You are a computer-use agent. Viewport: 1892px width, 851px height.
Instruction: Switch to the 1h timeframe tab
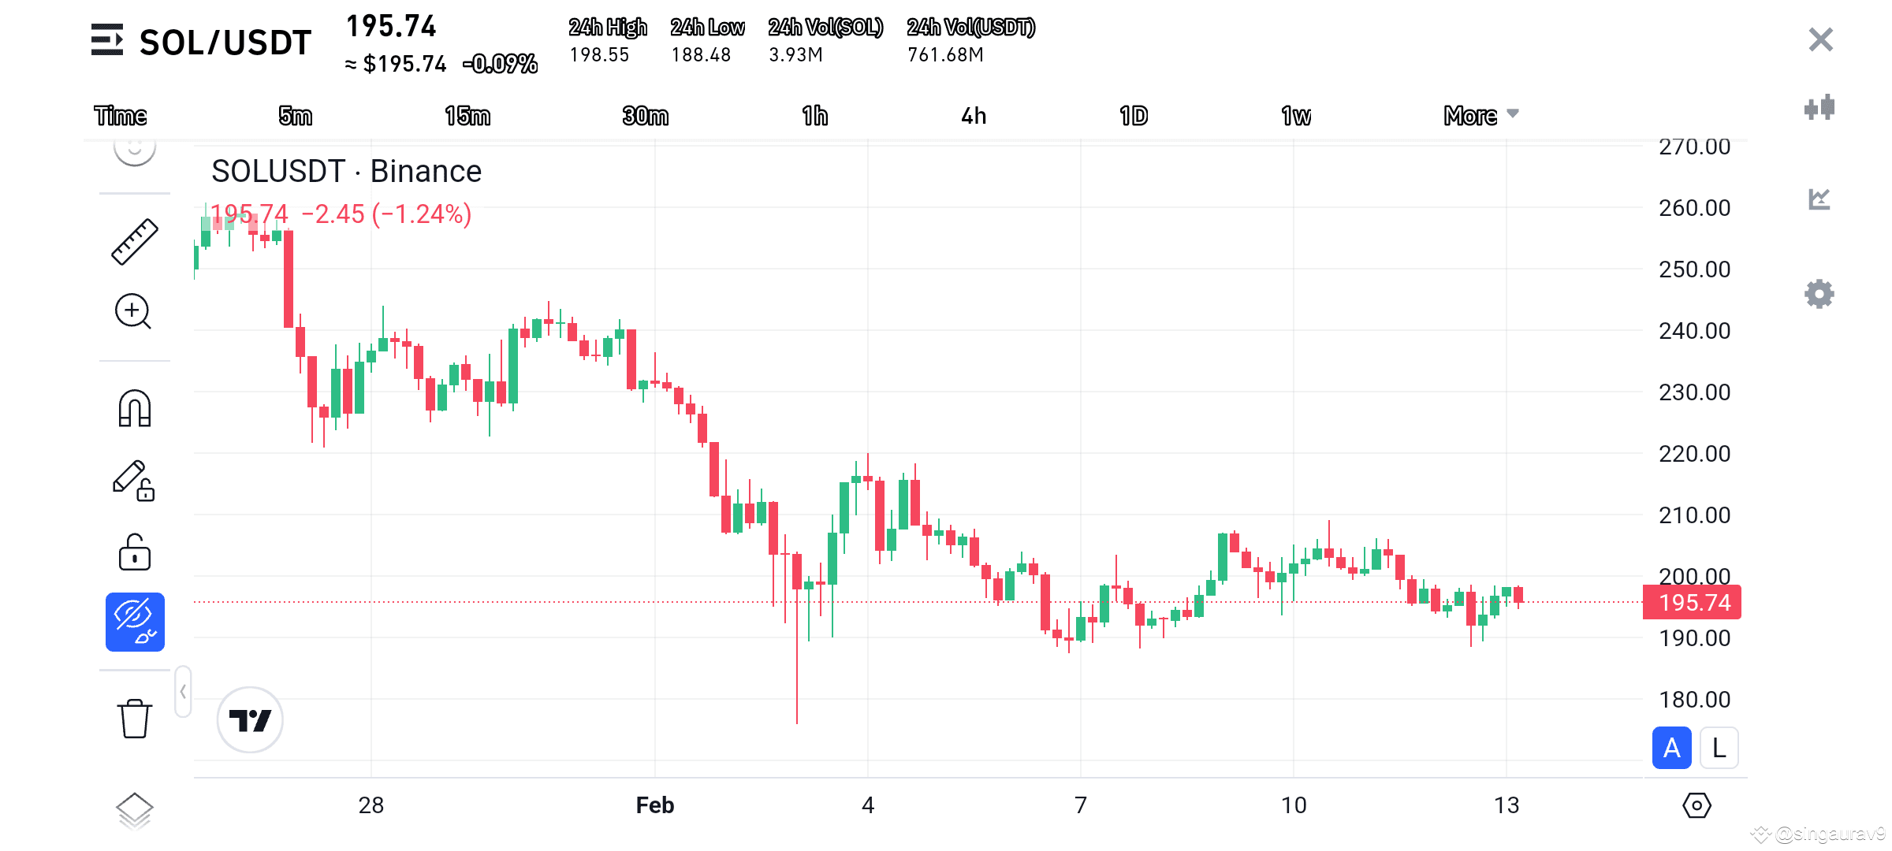(816, 115)
